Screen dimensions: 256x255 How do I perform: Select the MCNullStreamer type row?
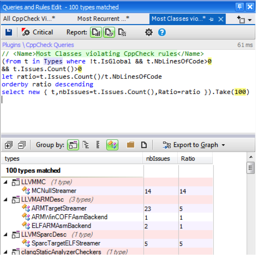[x=107, y=191]
